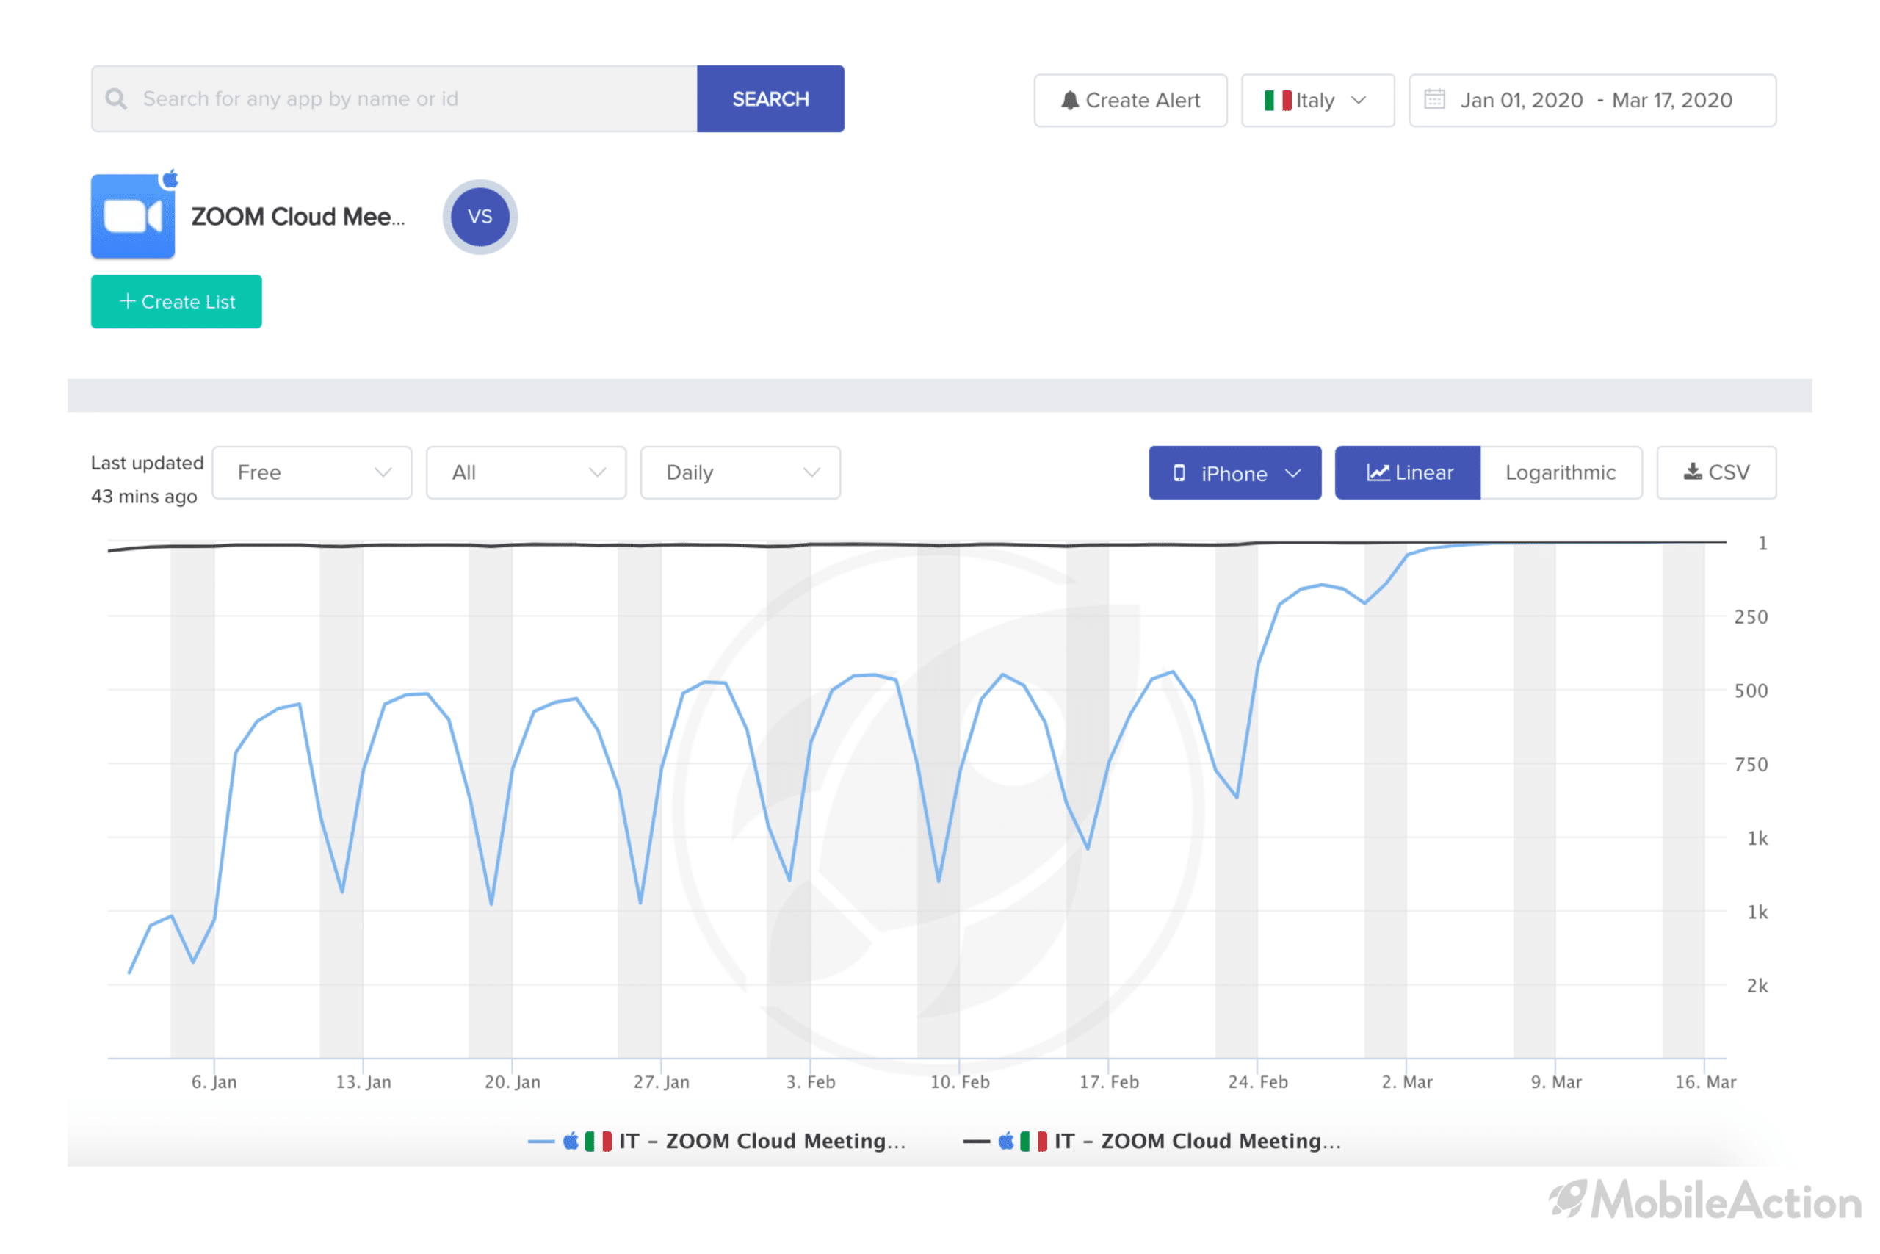Click the magnifier icon in the search box

pos(117,98)
